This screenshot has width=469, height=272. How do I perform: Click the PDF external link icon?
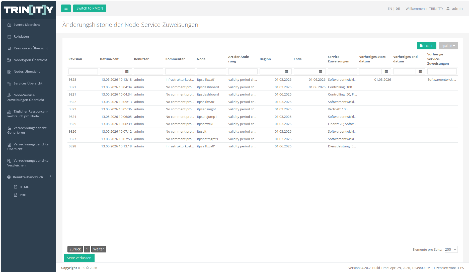pyautogui.click(x=16, y=195)
